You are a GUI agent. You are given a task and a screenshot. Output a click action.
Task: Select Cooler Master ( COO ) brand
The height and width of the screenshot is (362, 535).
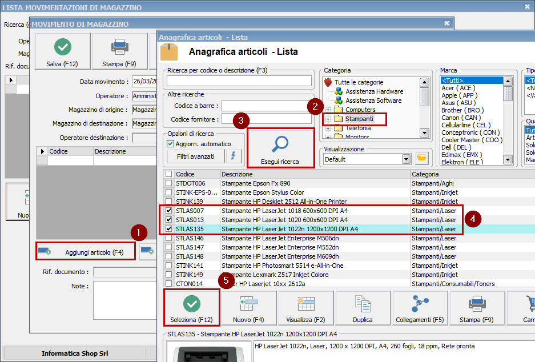point(472,140)
